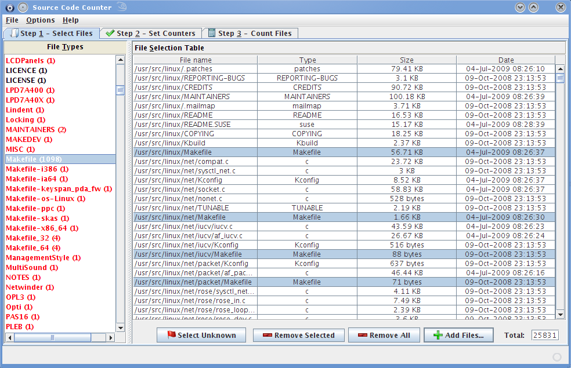Click the red flag Select Unknown icon

pos(171,335)
